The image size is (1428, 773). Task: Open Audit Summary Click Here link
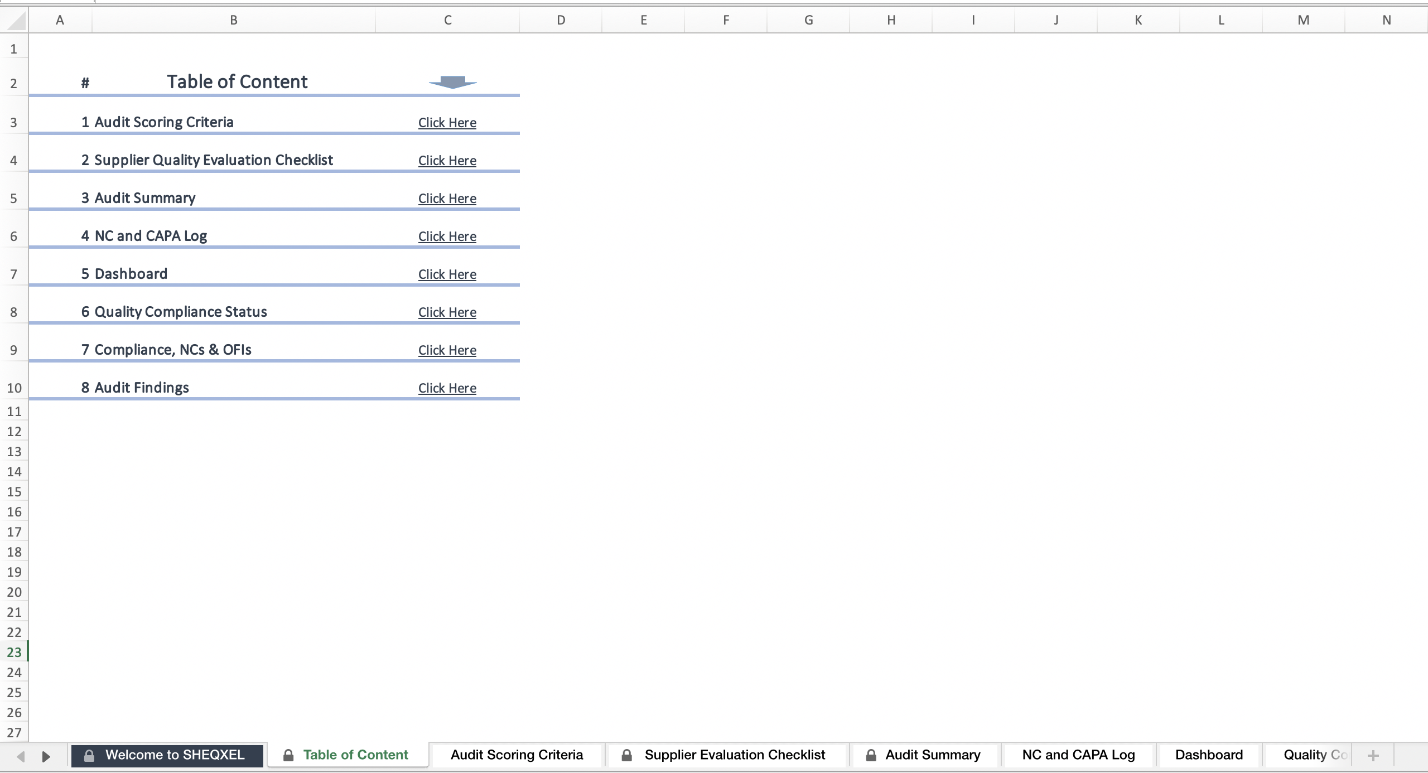447,199
